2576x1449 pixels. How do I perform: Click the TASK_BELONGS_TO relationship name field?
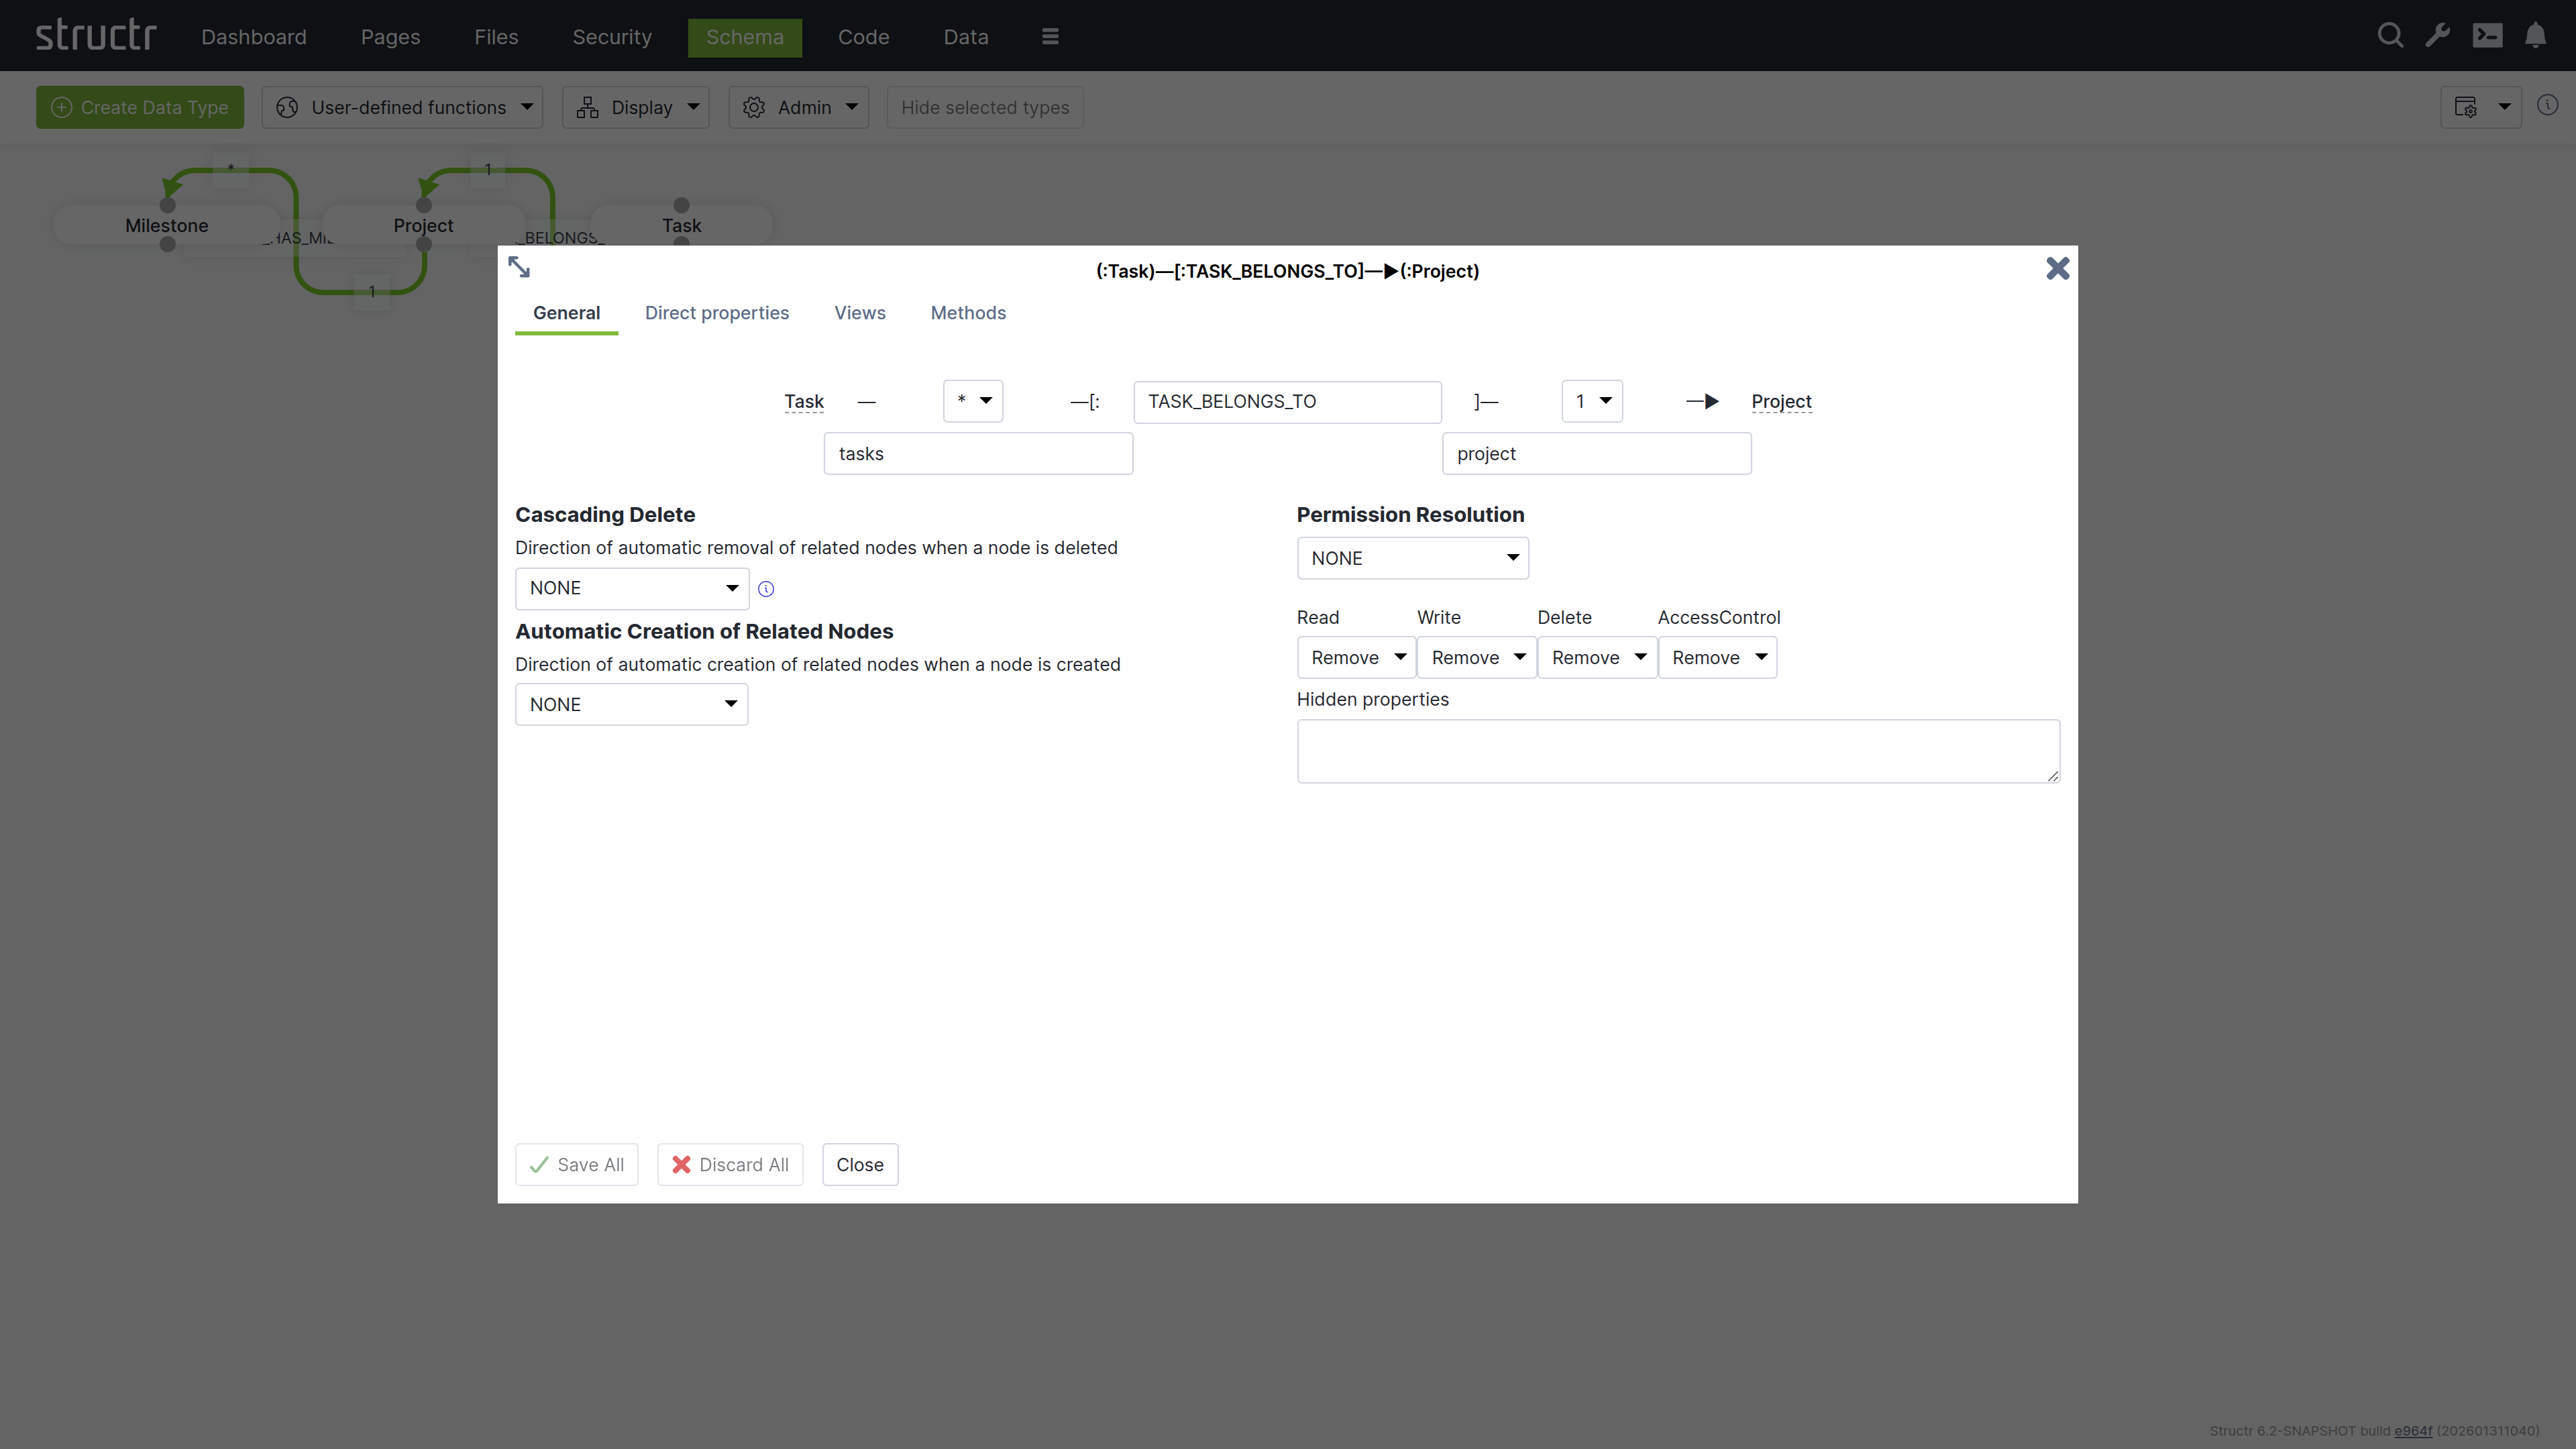[x=1287, y=401]
